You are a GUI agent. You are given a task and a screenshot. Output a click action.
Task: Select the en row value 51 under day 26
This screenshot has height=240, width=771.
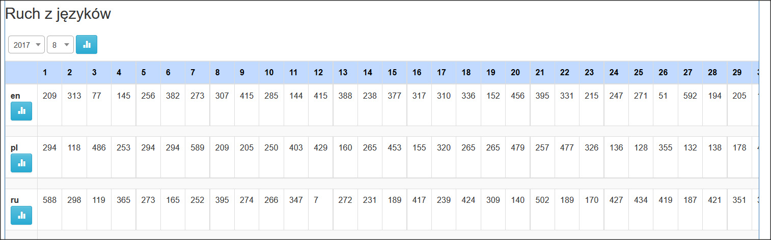tap(663, 96)
